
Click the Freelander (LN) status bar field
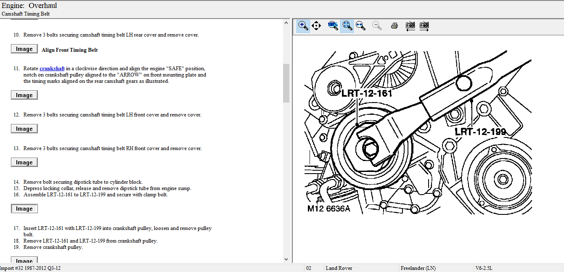[418, 268]
